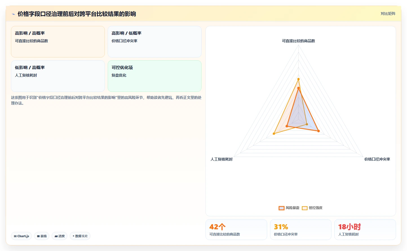407x251 pixels.
Task: Click the 管控强度 top data point
Action: point(298,79)
